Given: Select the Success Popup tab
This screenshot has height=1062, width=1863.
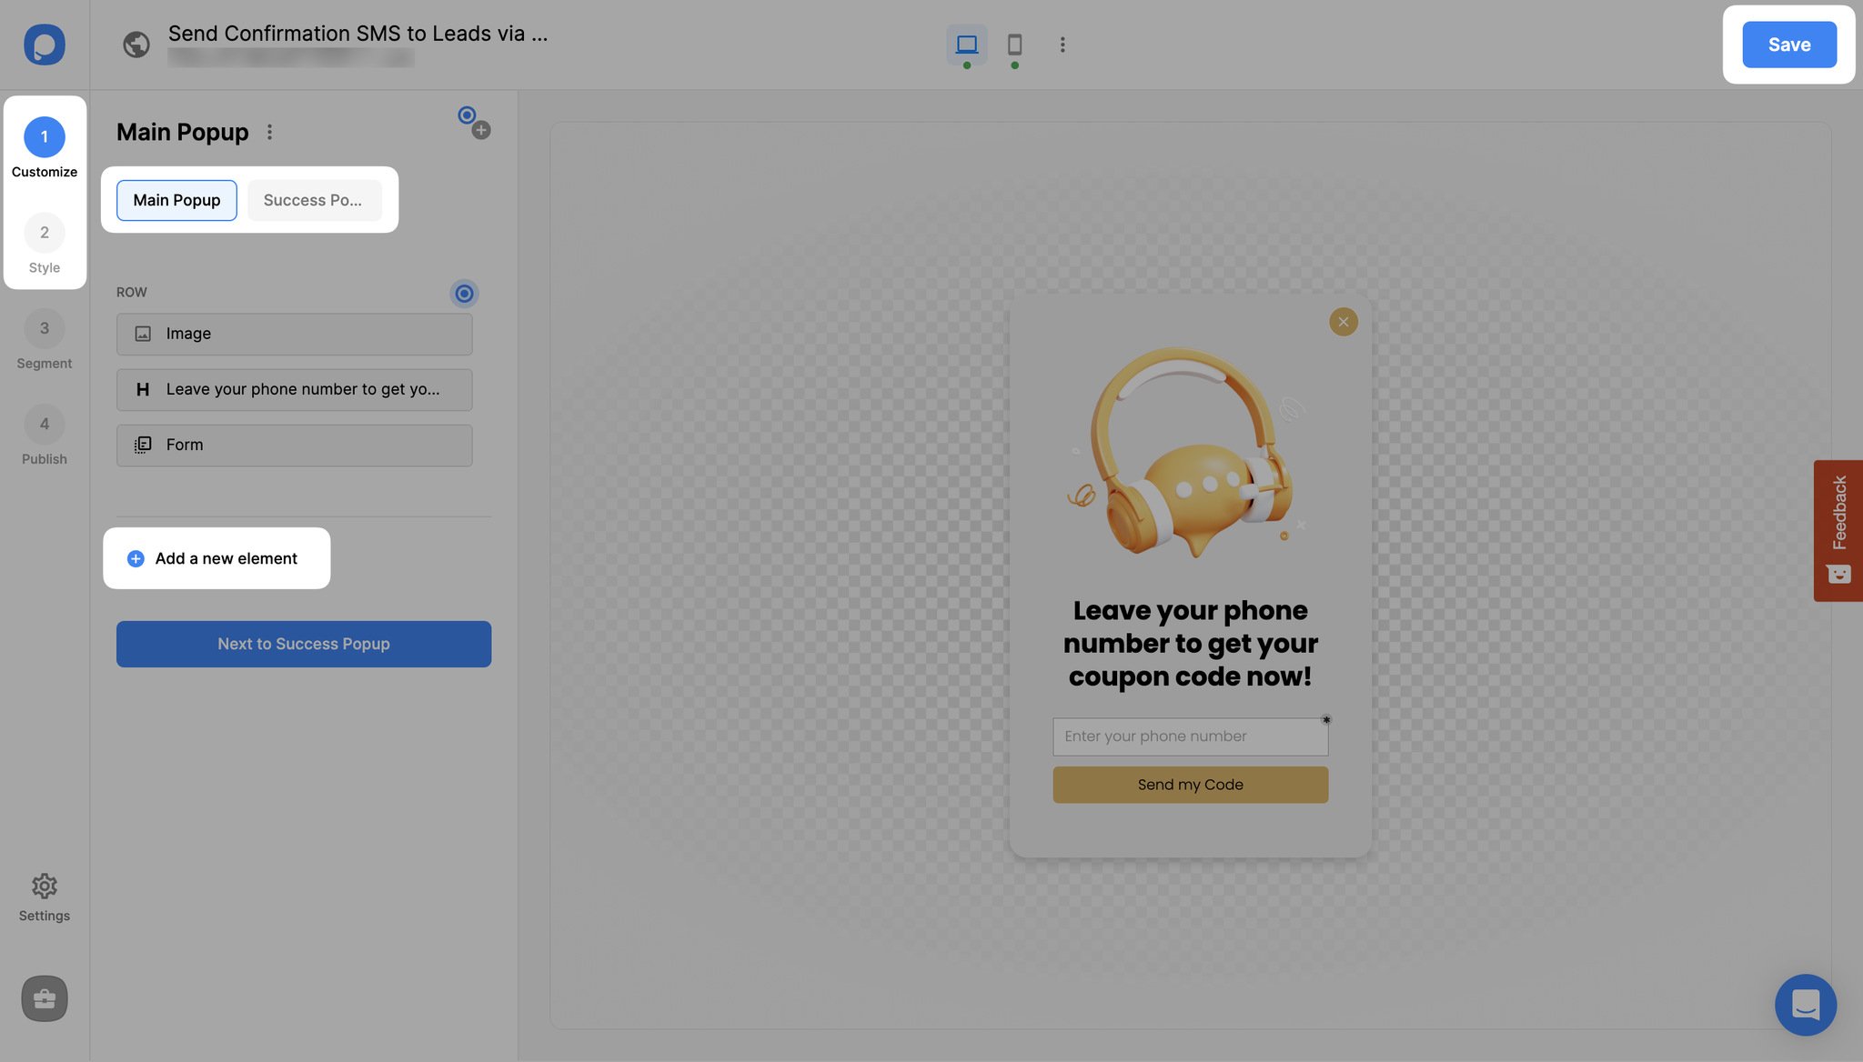Looking at the screenshot, I should (x=314, y=200).
